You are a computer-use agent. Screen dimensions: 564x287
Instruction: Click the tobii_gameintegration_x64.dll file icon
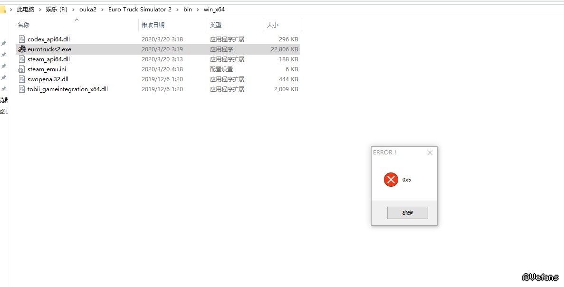pyautogui.click(x=21, y=89)
